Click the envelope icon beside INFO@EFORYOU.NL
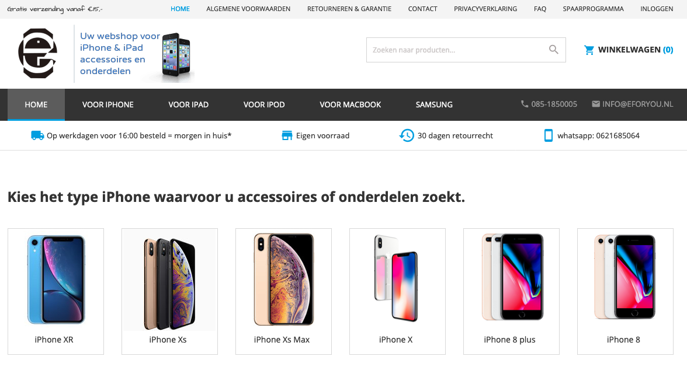 596,104
